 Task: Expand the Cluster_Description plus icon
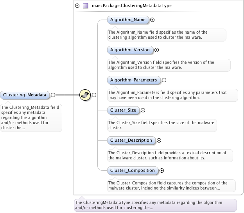[159, 140]
